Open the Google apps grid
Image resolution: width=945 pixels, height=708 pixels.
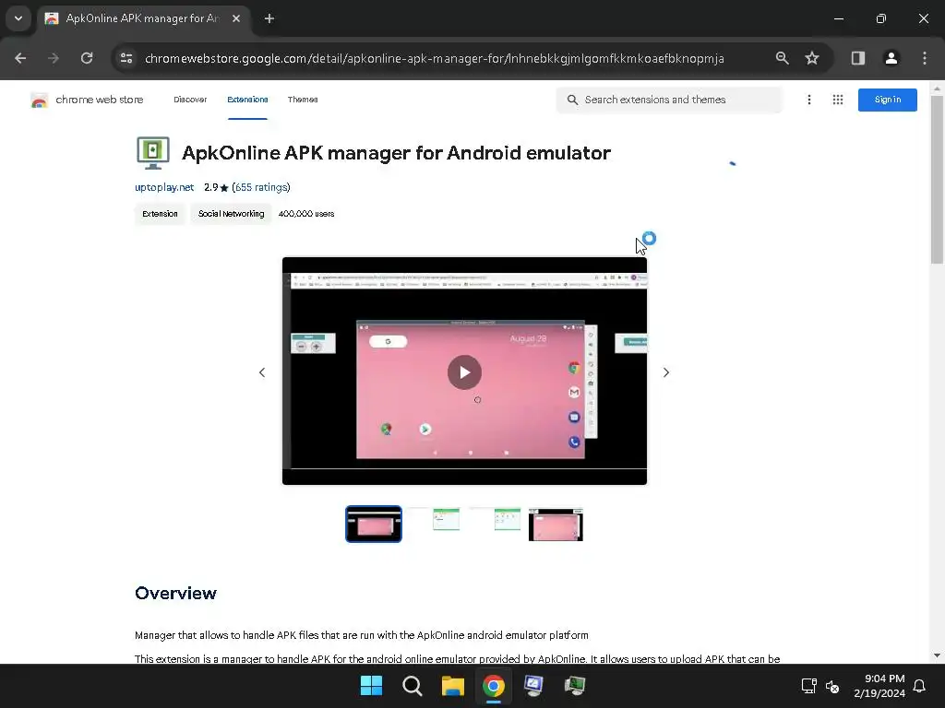coord(838,100)
